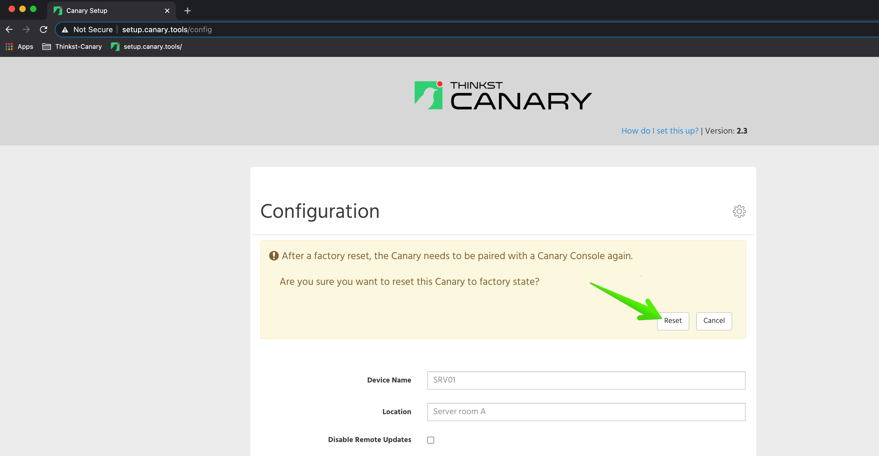Click the exclamation warning icon in alert

point(274,256)
